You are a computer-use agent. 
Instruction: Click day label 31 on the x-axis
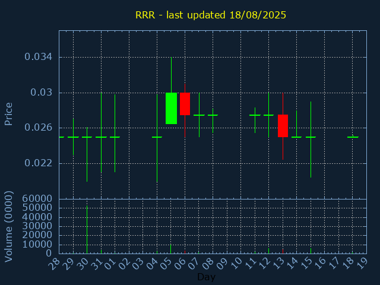pos(96,264)
